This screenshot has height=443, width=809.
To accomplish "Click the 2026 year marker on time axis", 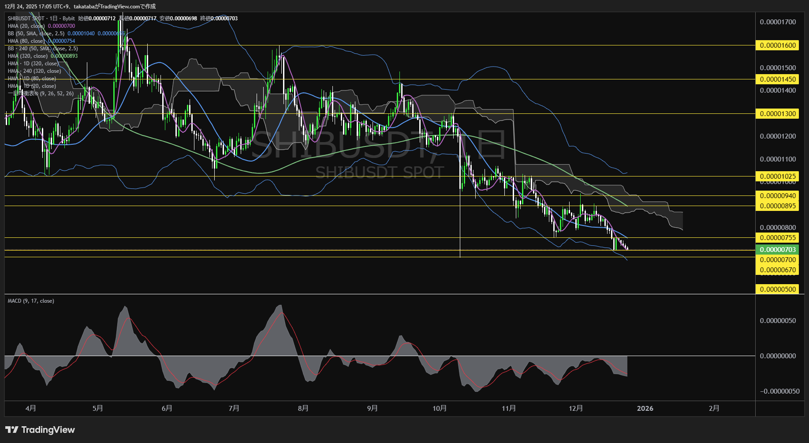I will pos(645,409).
